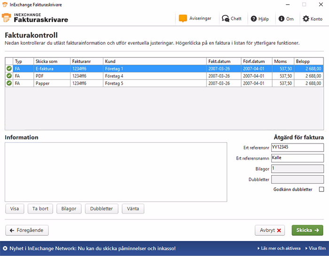Minimize the Fakturaskrivare window

tap(288, 5)
